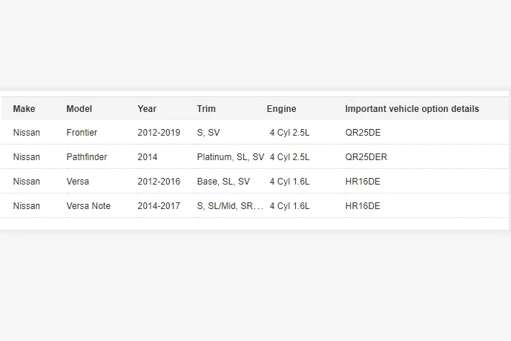Select the Versa Note model cell
511x341 pixels.
pos(88,206)
